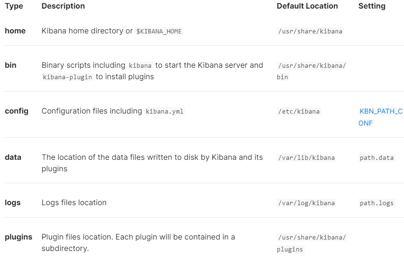Viewport: 404px width, 261px height.
Task: Click the /etc/kibana default location
Action: point(299,112)
